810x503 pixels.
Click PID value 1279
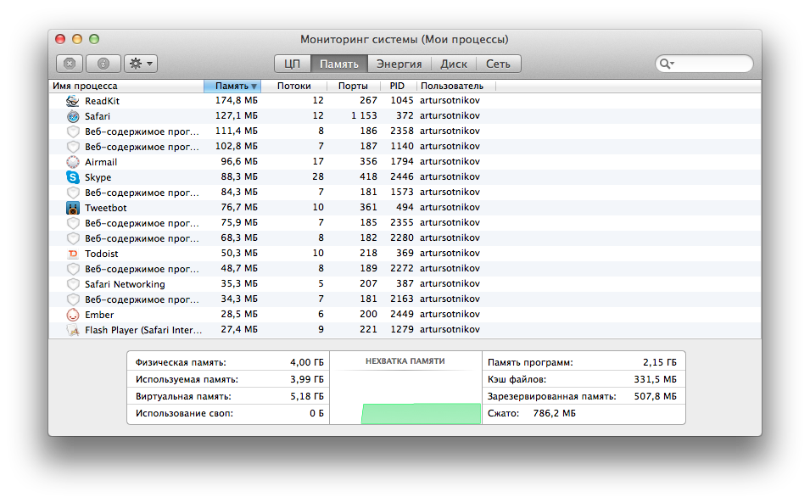tap(402, 329)
